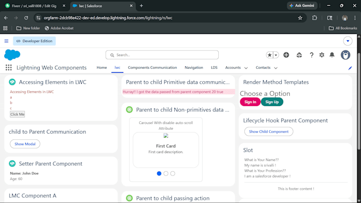Reload the page in Chrome
Screen dimensions: 361x203
click(x=26, y=18)
